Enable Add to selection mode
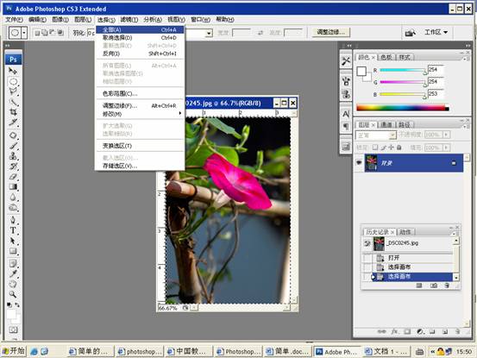The height and width of the screenshot is (358, 477). [45, 33]
